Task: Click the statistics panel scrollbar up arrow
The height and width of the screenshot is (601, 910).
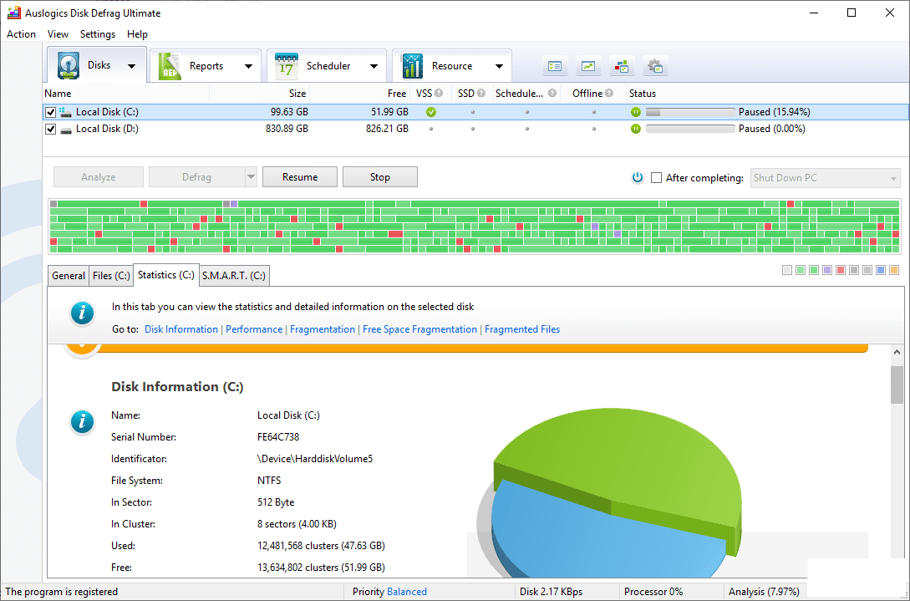Action: (x=897, y=352)
